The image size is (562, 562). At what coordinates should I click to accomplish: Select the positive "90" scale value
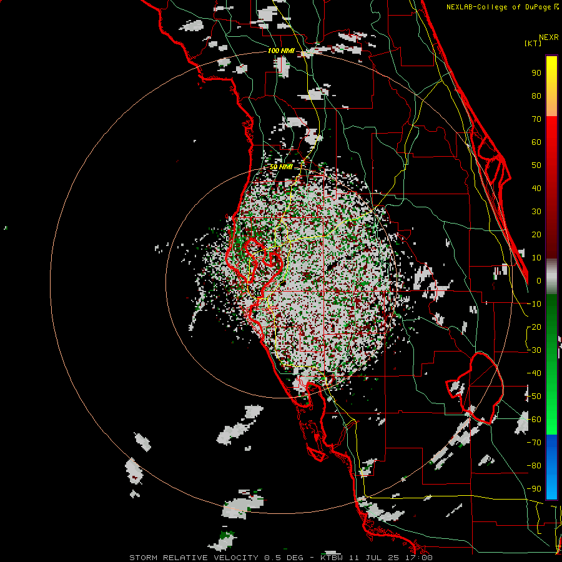pyautogui.click(x=536, y=73)
